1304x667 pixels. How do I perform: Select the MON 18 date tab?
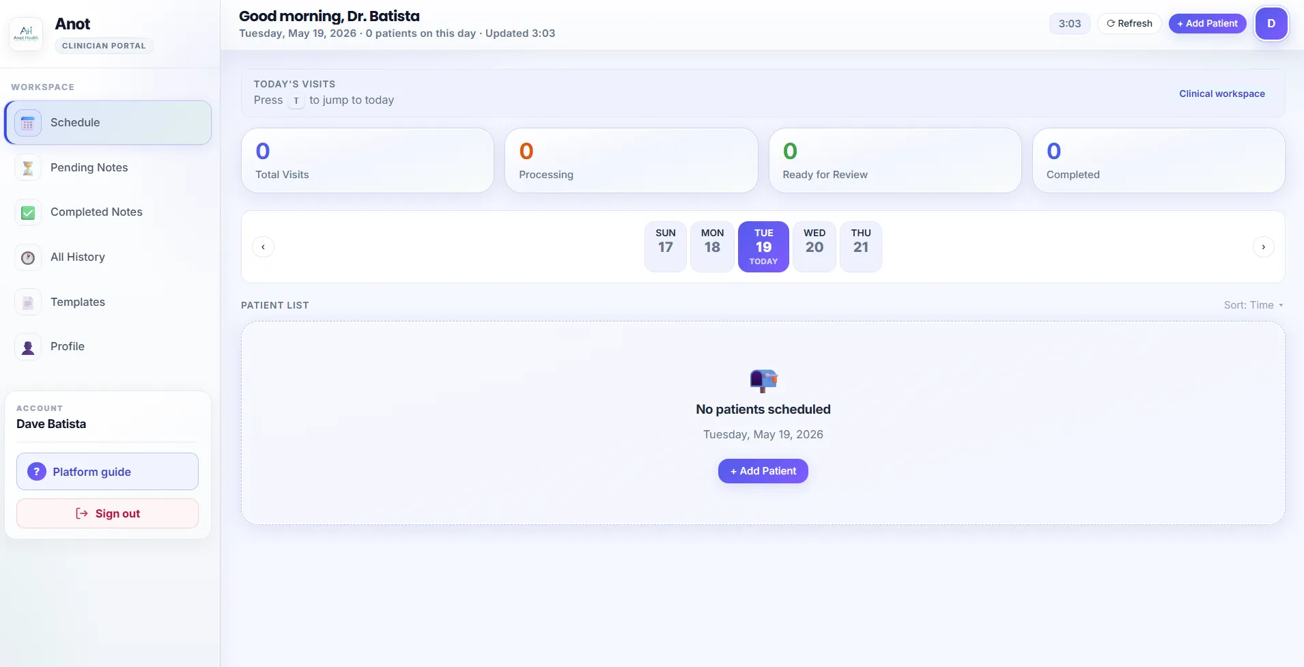712,246
